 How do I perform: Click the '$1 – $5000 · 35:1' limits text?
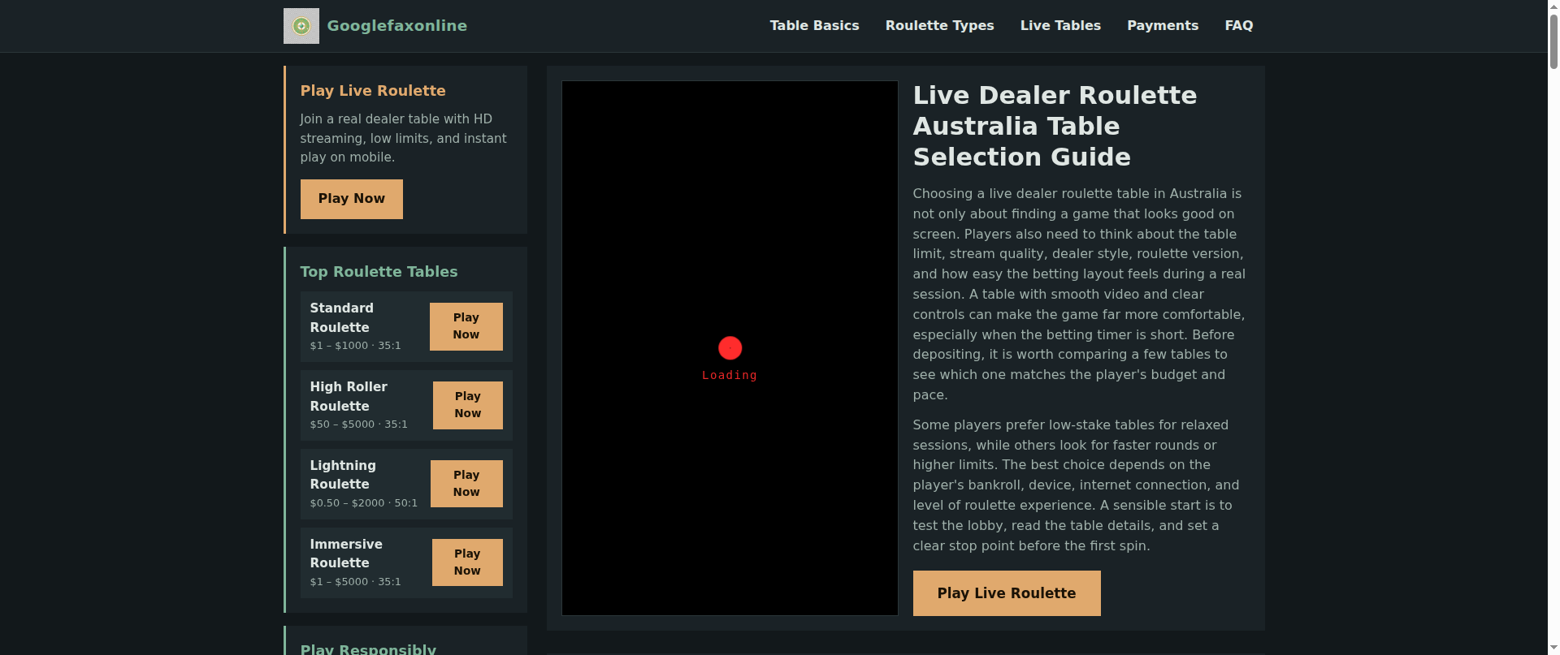click(x=355, y=582)
